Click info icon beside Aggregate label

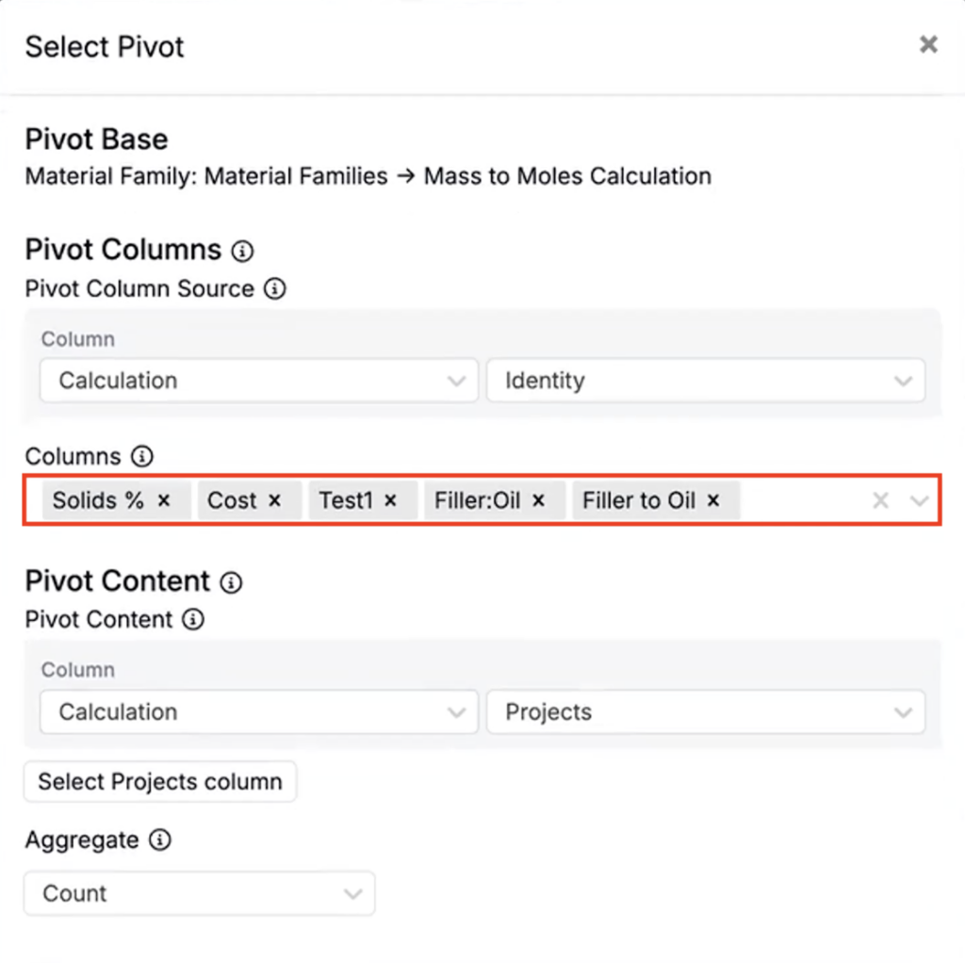pos(160,840)
